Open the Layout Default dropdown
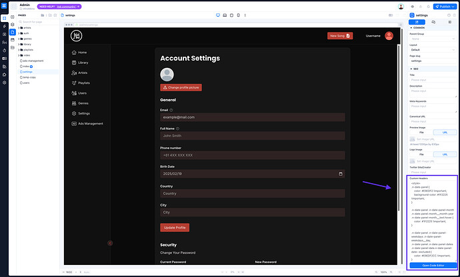This screenshot has height=277, width=460. click(433, 50)
